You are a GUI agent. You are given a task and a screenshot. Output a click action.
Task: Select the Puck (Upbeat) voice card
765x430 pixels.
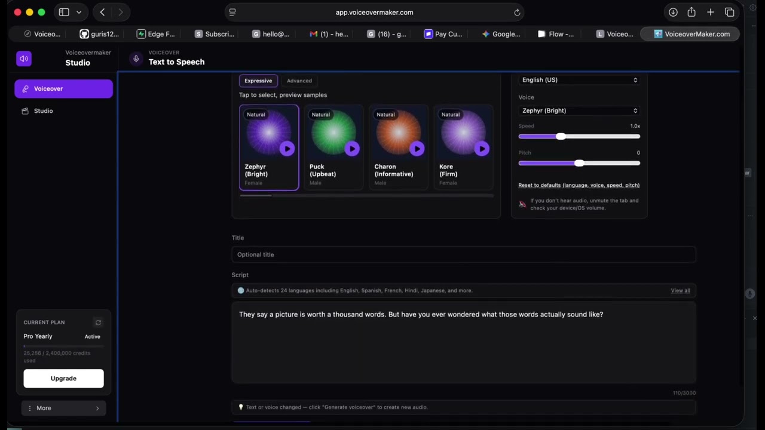[333, 148]
